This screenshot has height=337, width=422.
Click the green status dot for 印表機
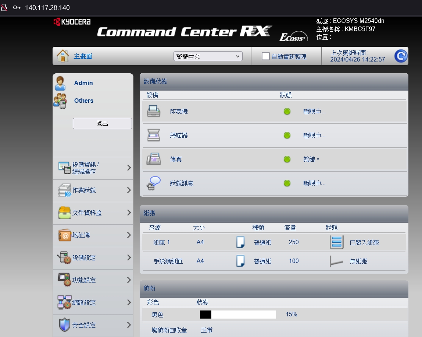click(x=287, y=111)
